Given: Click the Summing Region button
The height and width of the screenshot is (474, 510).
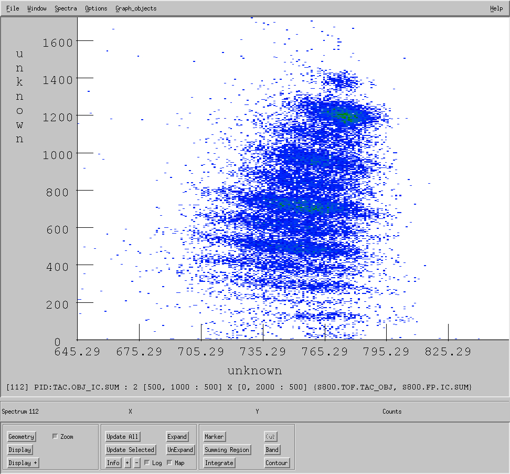Looking at the screenshot, I should [227, 450].
